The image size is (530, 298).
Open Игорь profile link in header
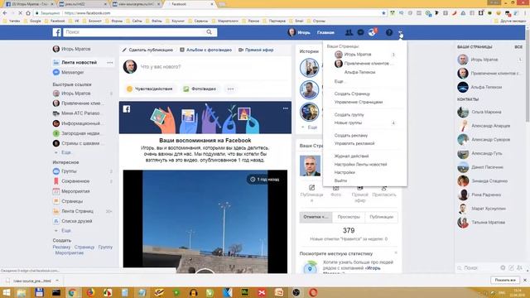[299, 32]
